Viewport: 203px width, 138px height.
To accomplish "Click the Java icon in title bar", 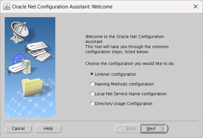I will click(x=7, y=6).
